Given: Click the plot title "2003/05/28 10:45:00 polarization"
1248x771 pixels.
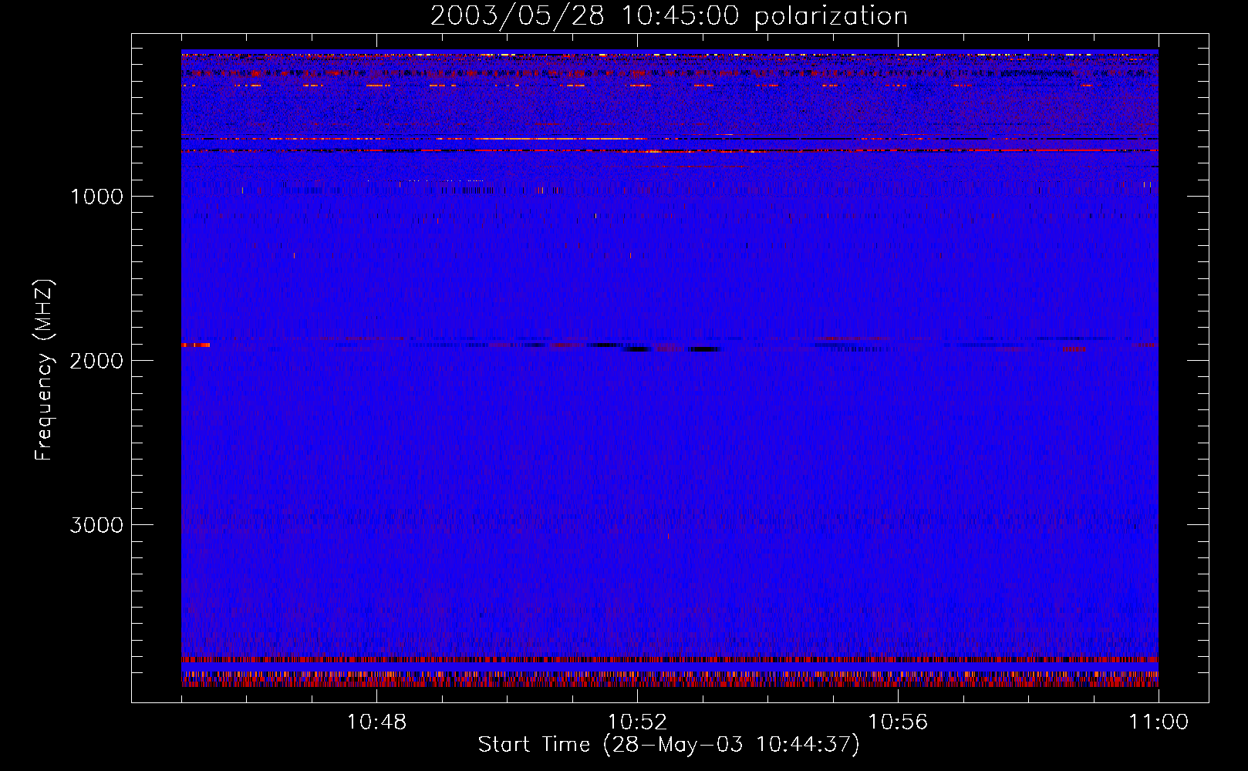Looking at the screenshot, I should [x=669, y=16].
